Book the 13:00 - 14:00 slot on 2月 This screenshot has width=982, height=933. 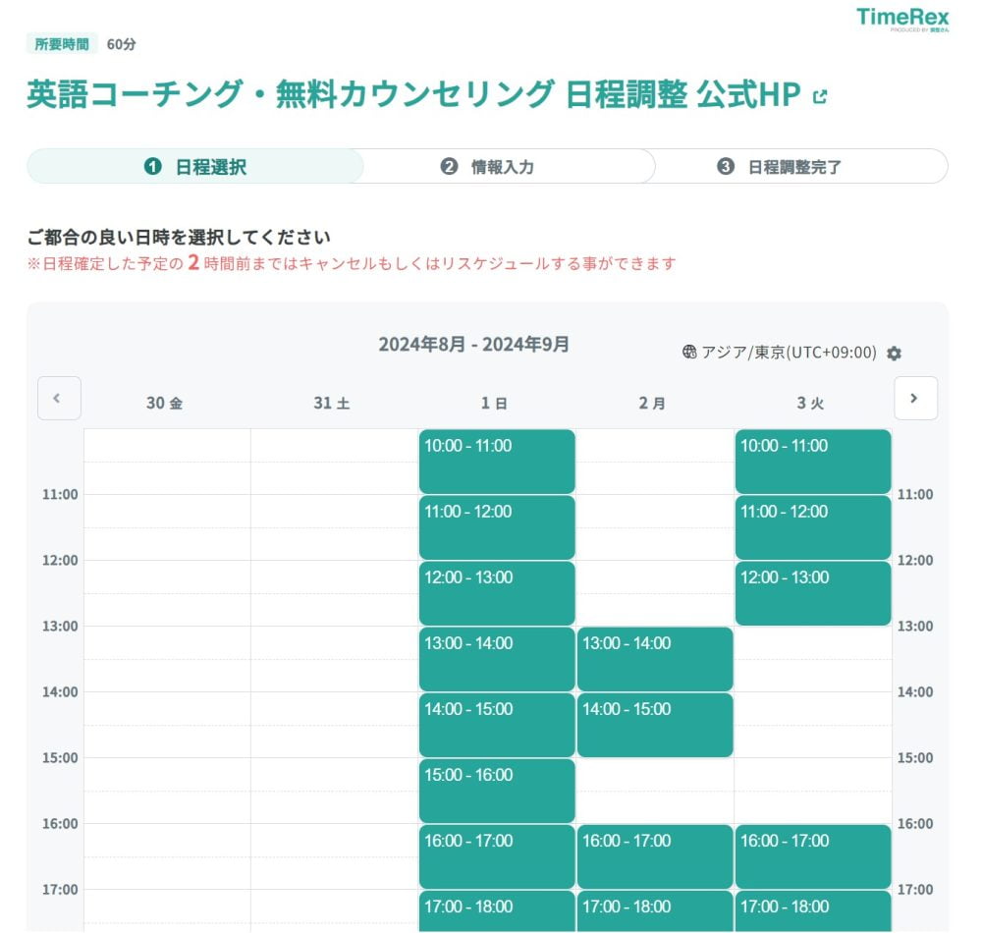pyautogui.click(x=655, y=658)
